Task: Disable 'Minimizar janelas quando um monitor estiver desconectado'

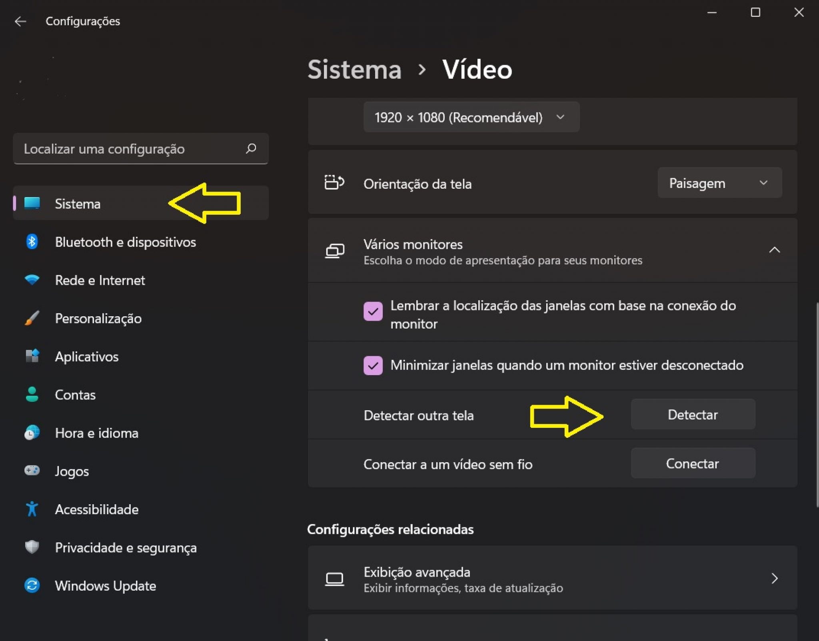Action: (x=373, y=365)
